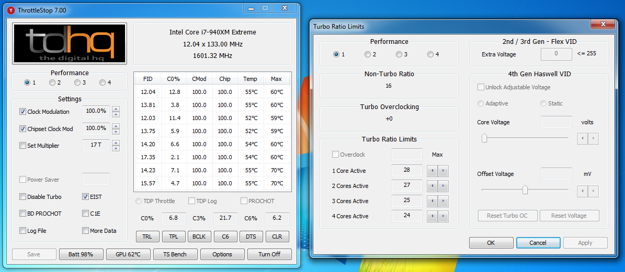The width and height of the screenshot is (625, 272).
Task: Click Offset Voltage right arrow button
Action: (594, 191)
